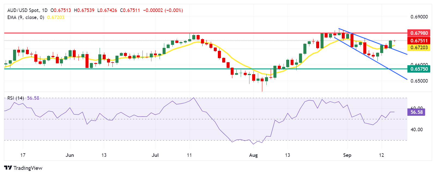
Task: Click the Jun label on time axis
Action: coord(70,155)
